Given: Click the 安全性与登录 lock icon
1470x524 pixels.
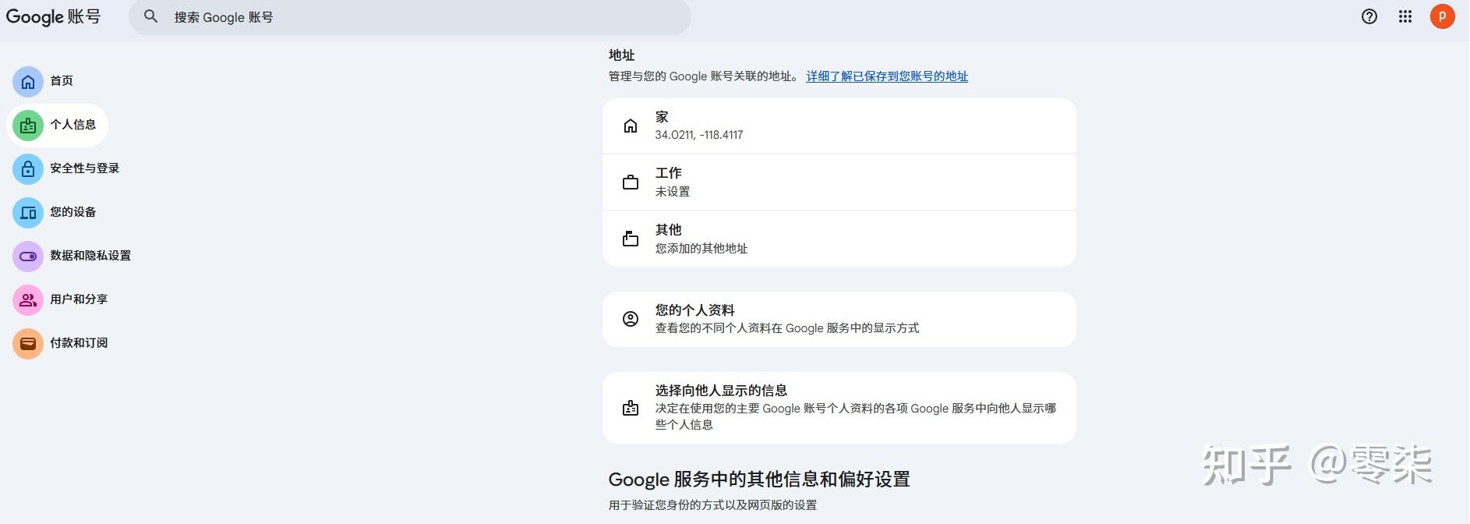Looking at the screenshot, I should tap(28, 168).
